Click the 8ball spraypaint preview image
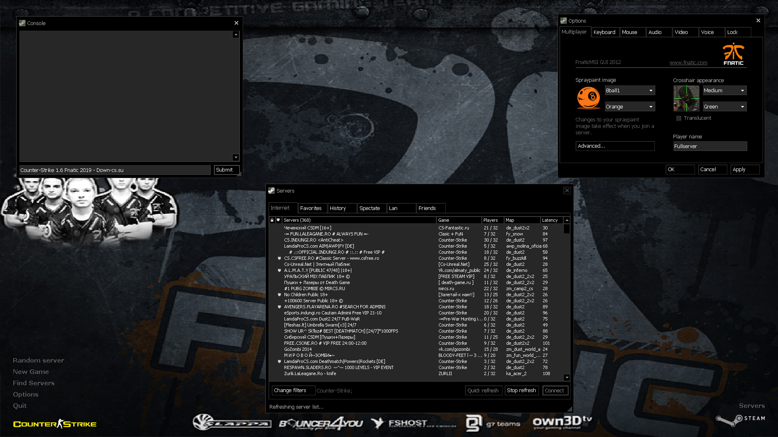 point(588,98)
